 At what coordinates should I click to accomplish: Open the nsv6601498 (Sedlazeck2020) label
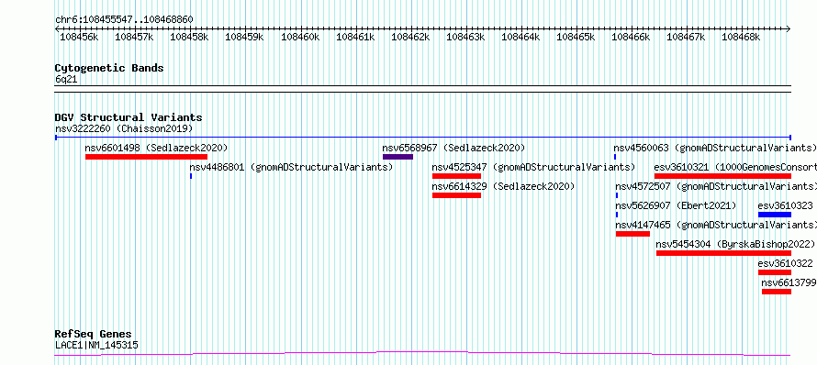click(x=156, y=148)
